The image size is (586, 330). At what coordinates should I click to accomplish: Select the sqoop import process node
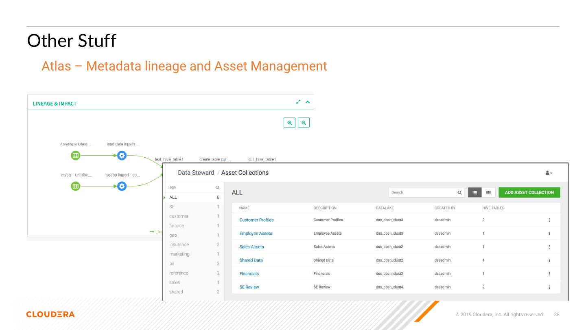point(122,186)
